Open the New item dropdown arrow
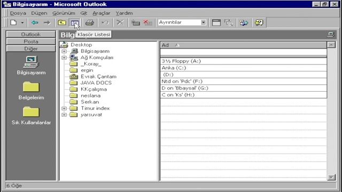The width and height of the screenshot is (342, 192). coord(22,22)
